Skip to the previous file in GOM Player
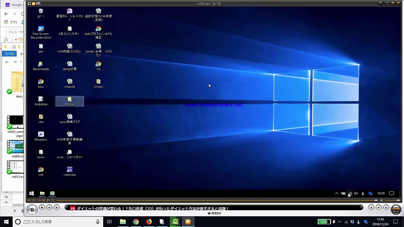 pos(49,207)
